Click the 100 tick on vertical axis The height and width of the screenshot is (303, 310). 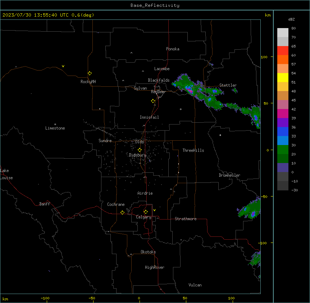(264, 57)
